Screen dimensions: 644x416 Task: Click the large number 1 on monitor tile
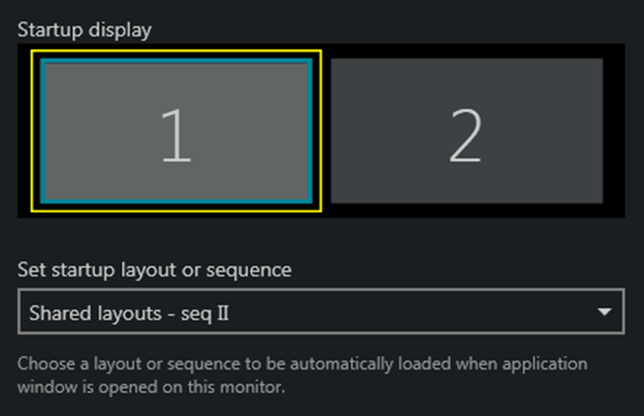tap(175, 137)
